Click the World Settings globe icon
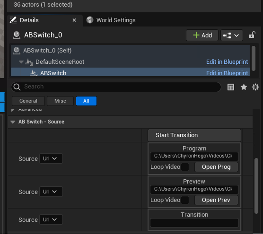The width and height of the screenshot is (263, 234). [x=90, y=20]
